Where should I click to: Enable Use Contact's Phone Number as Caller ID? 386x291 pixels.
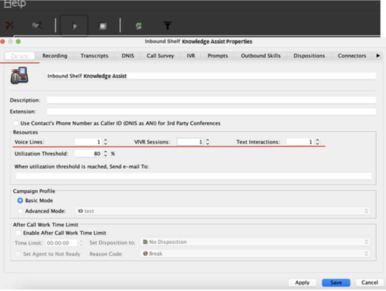point(15,123)
